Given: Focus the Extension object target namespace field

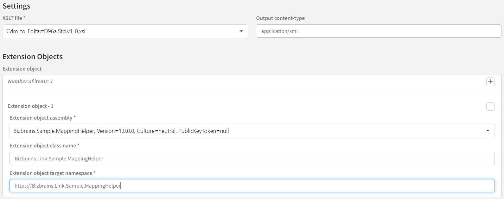Looking at the screenshot, I should point(252,186).
